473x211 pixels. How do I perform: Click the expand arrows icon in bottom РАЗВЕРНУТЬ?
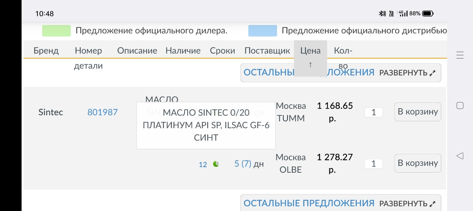click(x=432, y=204)
